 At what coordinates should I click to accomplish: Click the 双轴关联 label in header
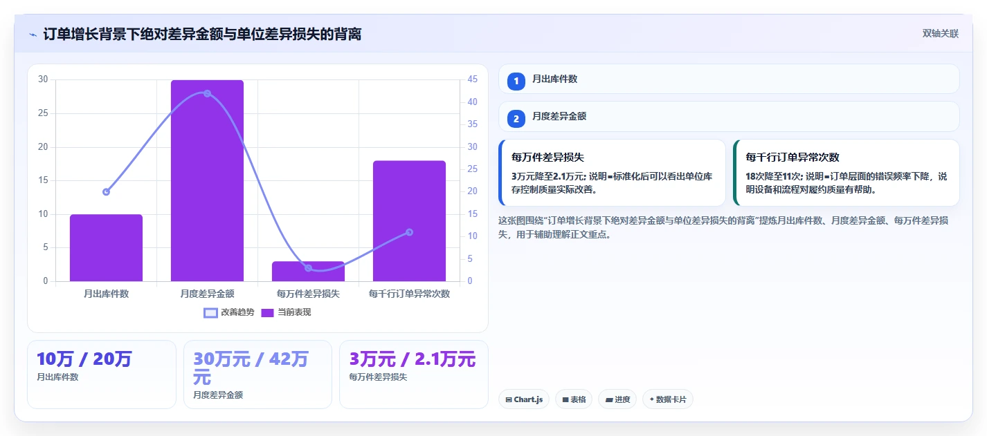click(941, 33)
